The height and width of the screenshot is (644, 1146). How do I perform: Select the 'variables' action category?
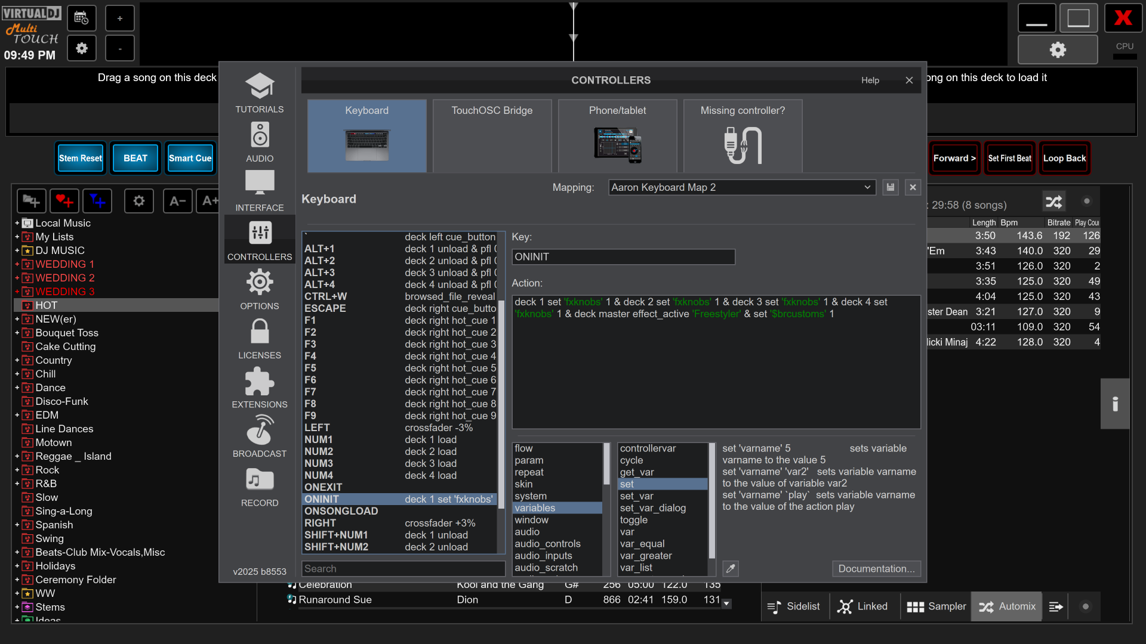pyautogui.click(x=557, y=508)
